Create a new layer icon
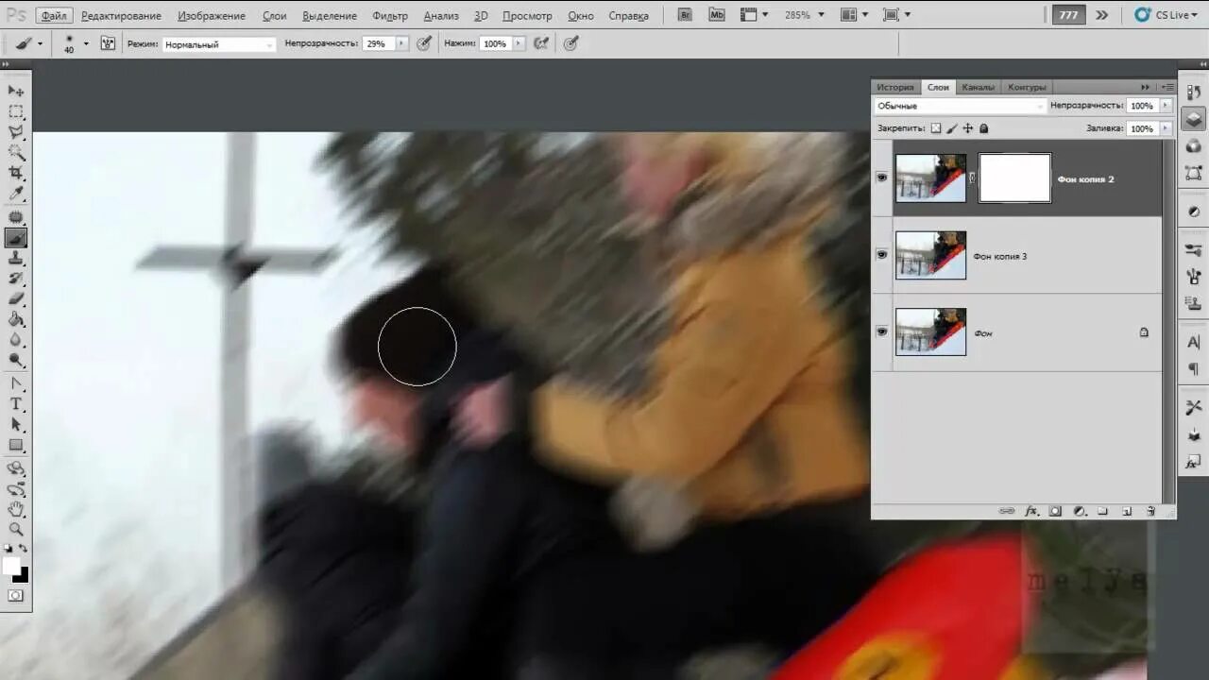This screenshot has width=1209, height=680. tap(1126, 511)
